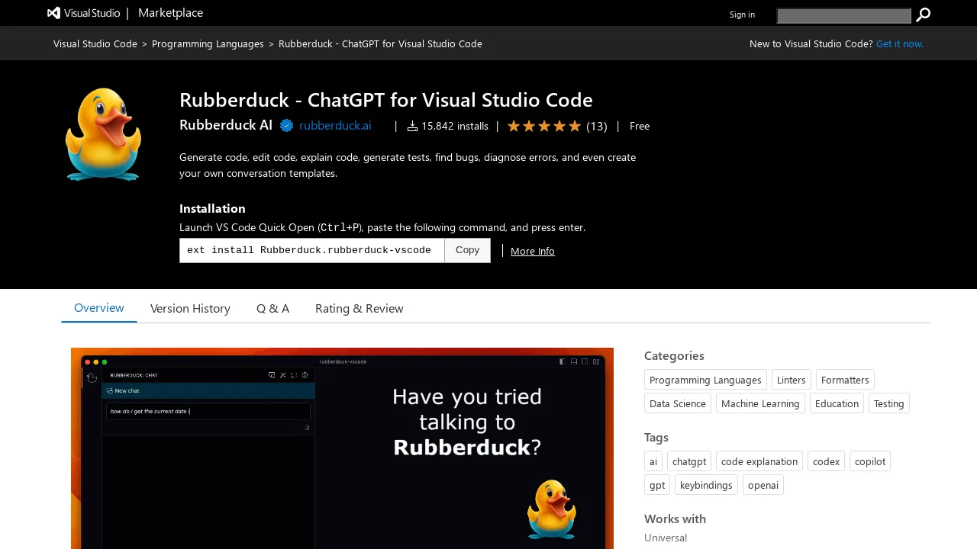977x549 pixels.
Task: Open the Rating & Review tab
Action: (x=359, y=308)
